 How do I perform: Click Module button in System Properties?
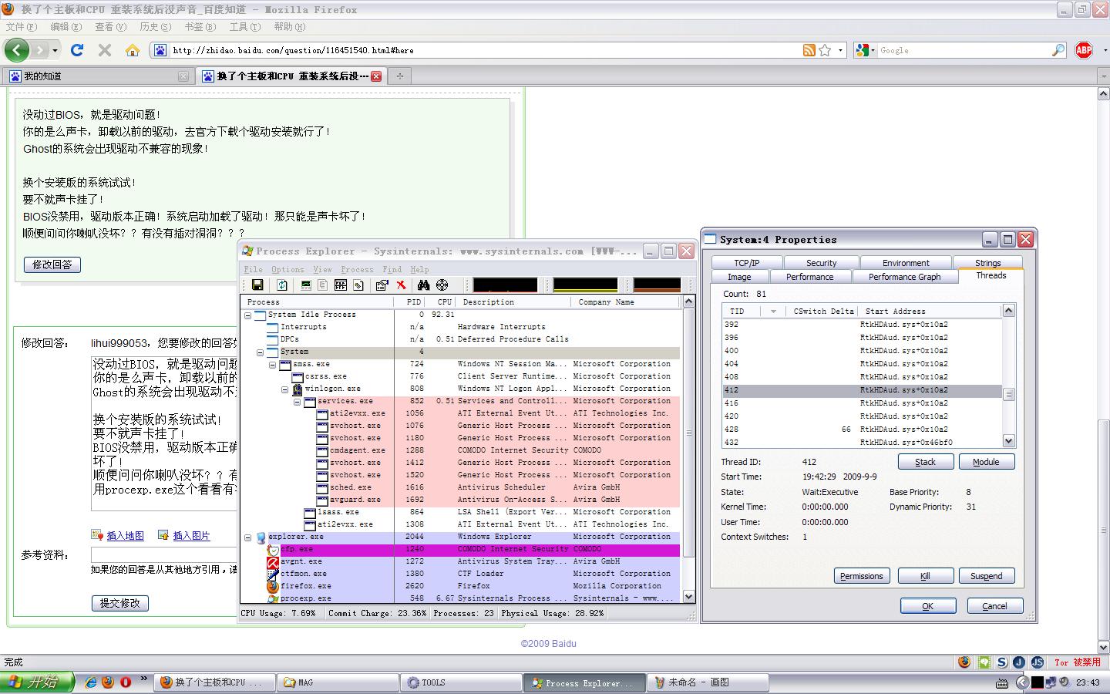tap(986, 462)
